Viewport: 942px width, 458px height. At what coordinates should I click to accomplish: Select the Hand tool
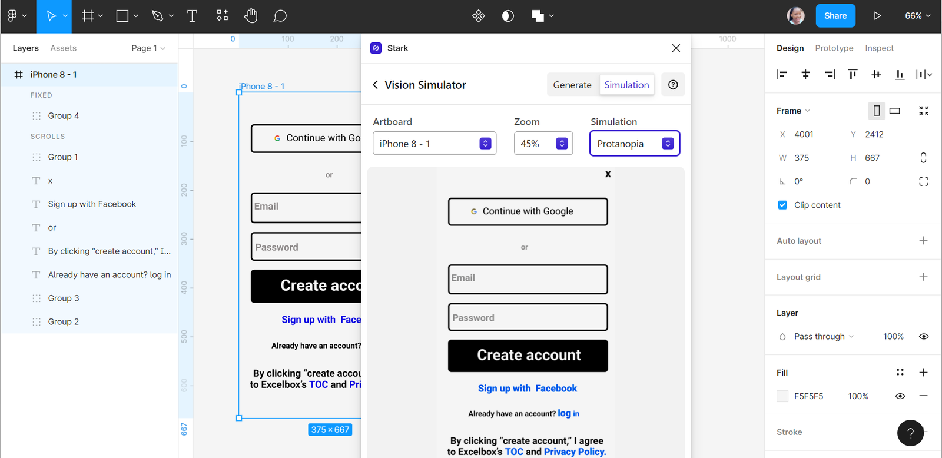click(x=251, y=16)
